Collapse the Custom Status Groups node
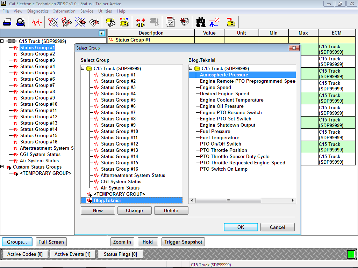The width and height of the screenshot is (358, 268). 2,167
